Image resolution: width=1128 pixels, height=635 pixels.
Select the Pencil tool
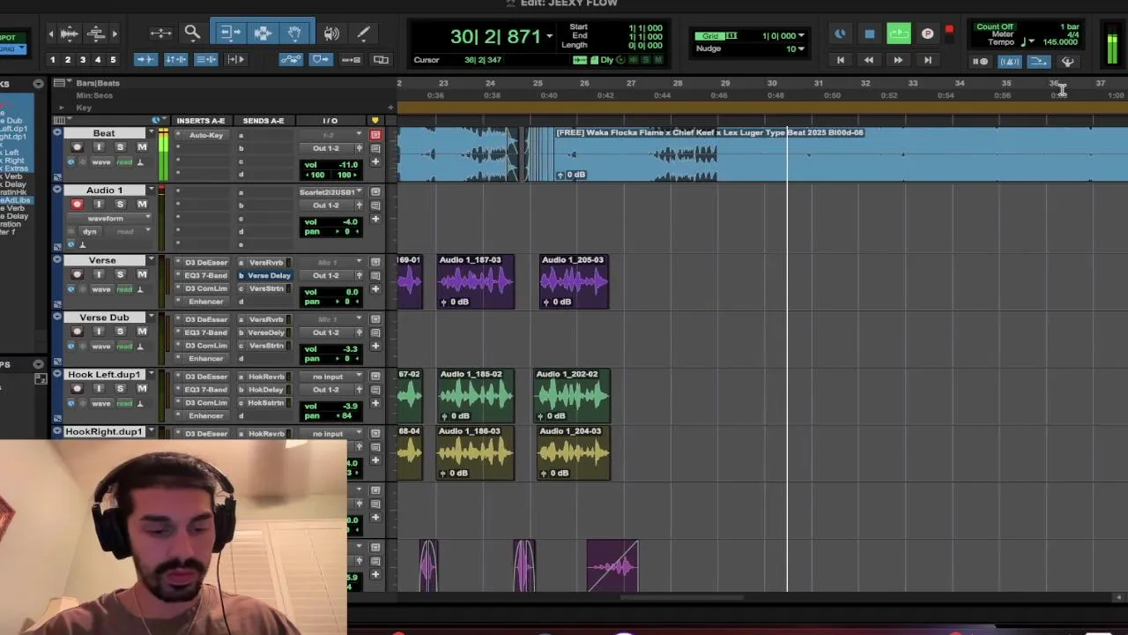pyautogui.click(x=363, y=34)
